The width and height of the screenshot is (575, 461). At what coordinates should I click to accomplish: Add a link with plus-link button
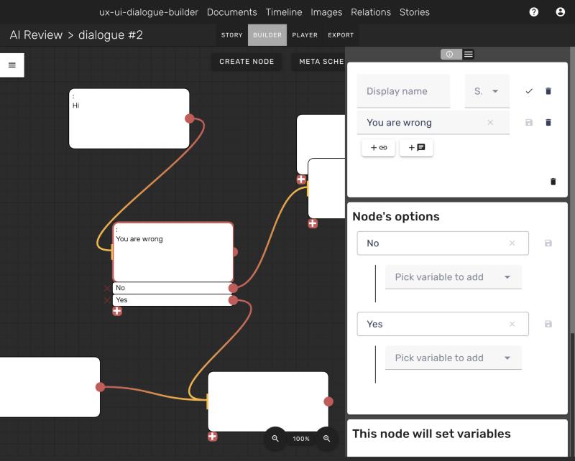tap(379, 148)
